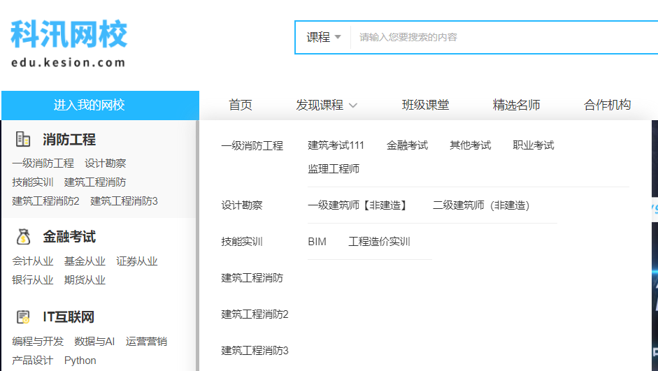Go to the 首页 navigation tab
The image size is (658, 371).
241,105
